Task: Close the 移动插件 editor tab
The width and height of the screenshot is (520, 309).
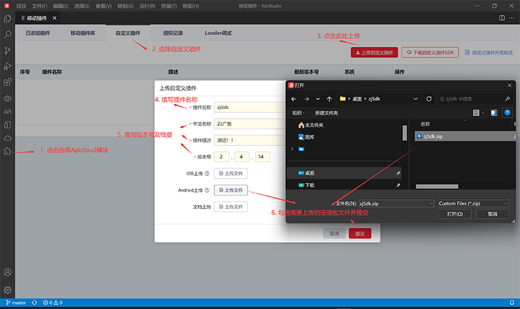Action: tap(55, 18)
